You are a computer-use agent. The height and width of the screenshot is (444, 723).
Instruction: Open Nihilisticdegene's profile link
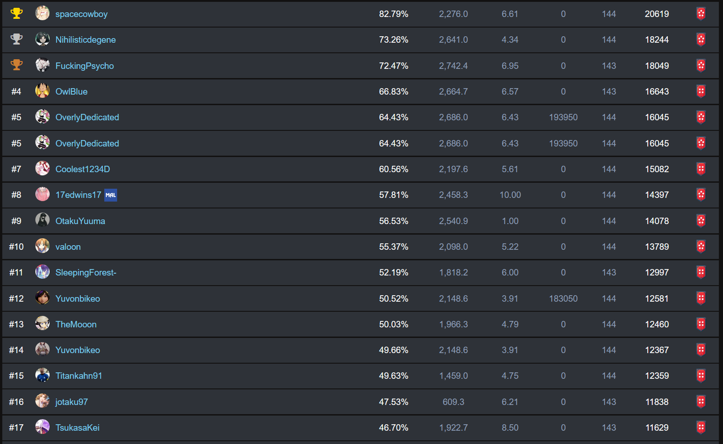[x=85, y=39]
